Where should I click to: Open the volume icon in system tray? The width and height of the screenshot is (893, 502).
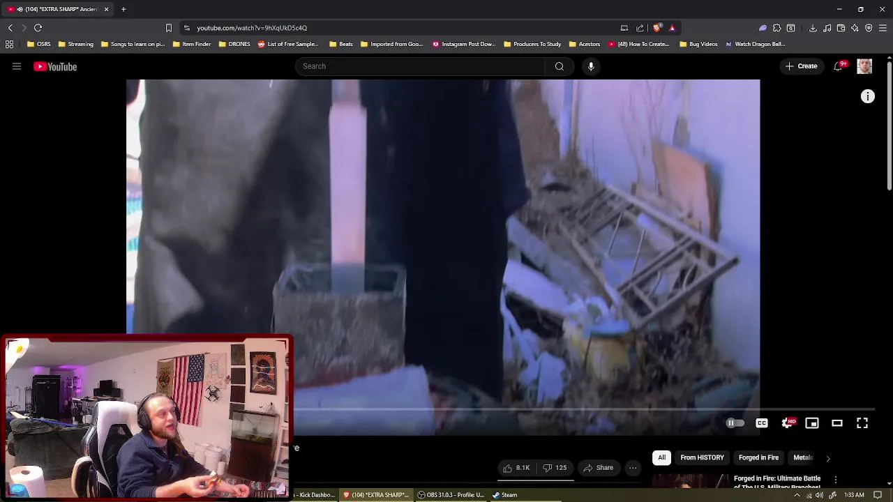tap(820, 495)
